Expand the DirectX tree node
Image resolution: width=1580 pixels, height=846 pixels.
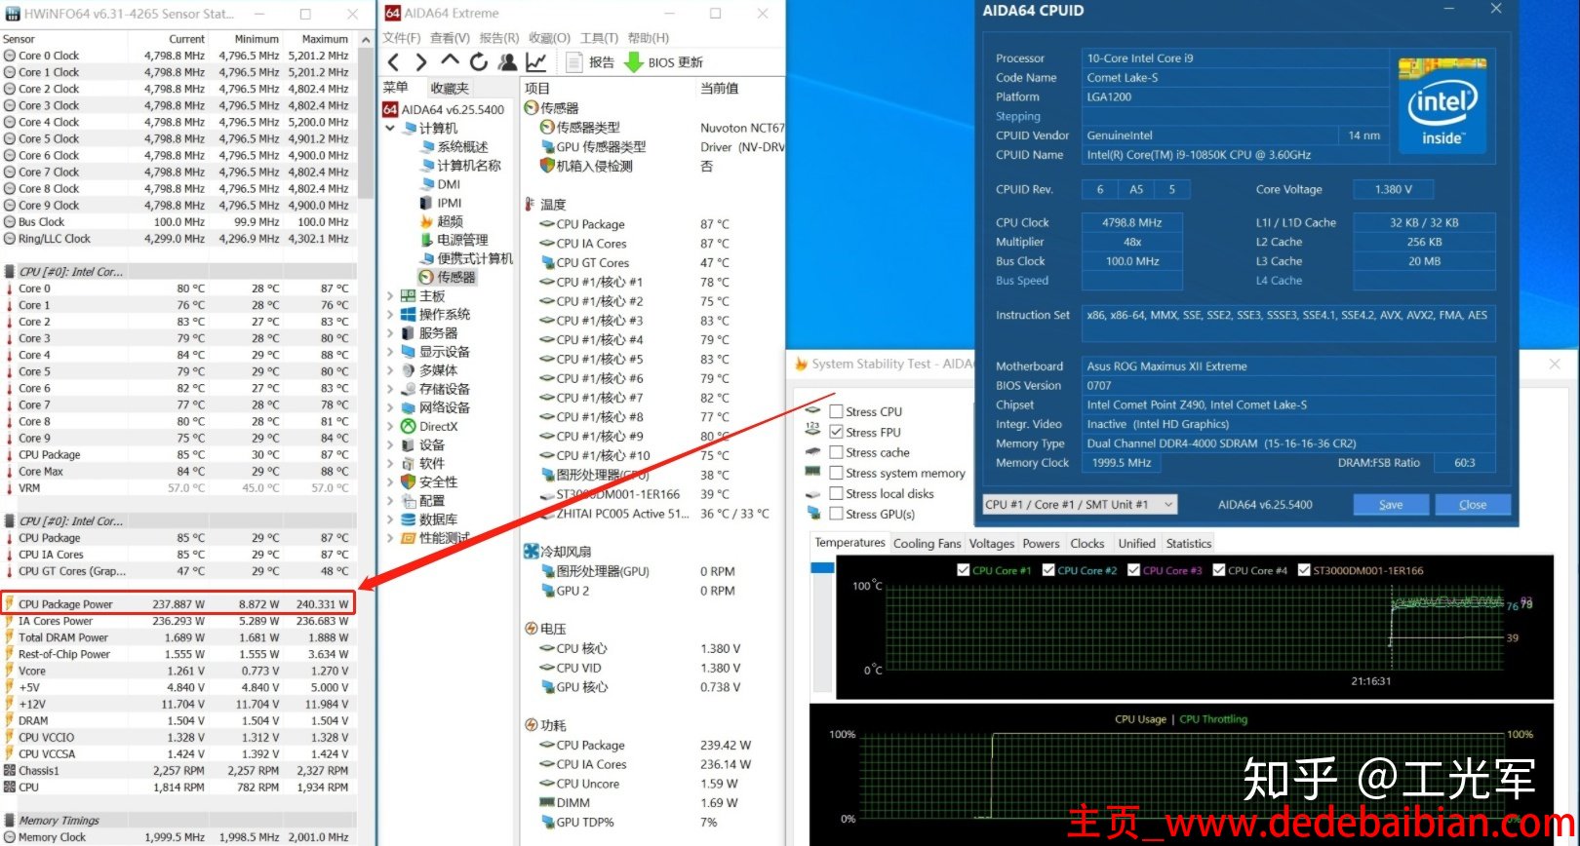tap(390, 426)
